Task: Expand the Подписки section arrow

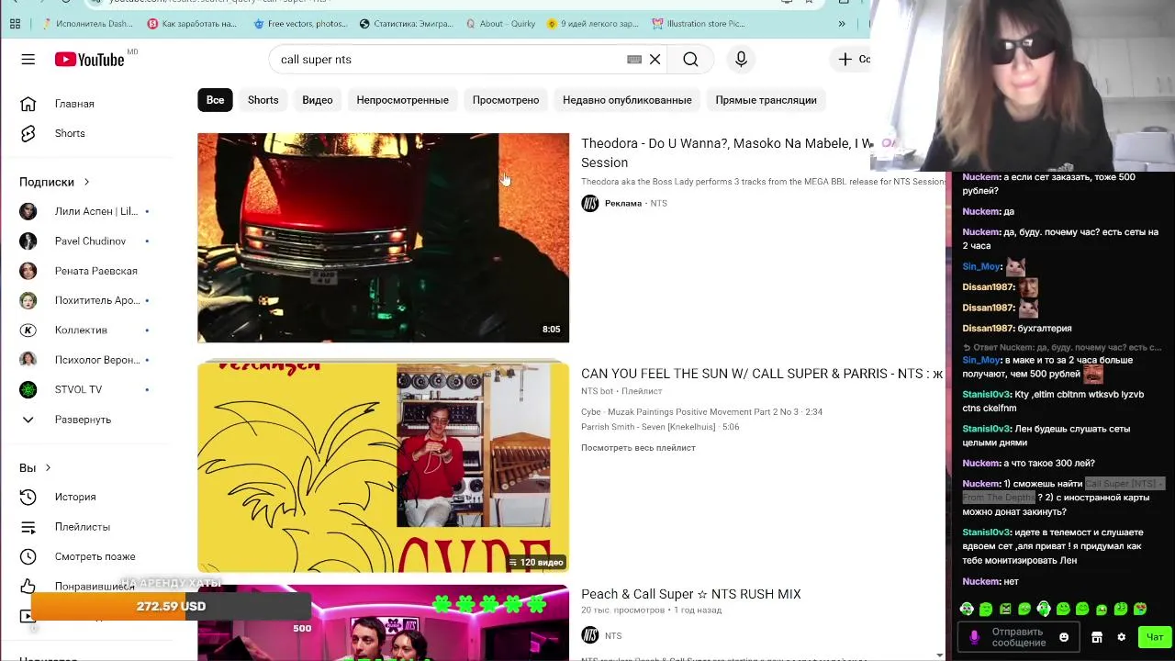Action: (x=86, y=182)
